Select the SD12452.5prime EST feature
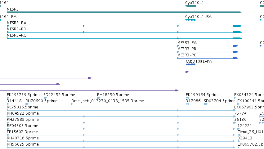This screenshot has width=264, height=149. click(x=45, y=98)
